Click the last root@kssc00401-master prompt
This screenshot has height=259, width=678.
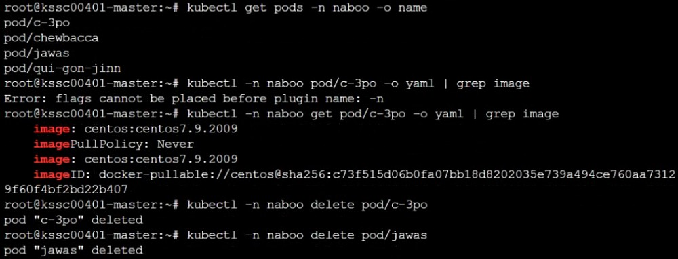click(x=92, y=235)
